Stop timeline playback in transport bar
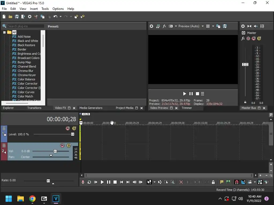This screenshot has width=274, height=205. 115,182
